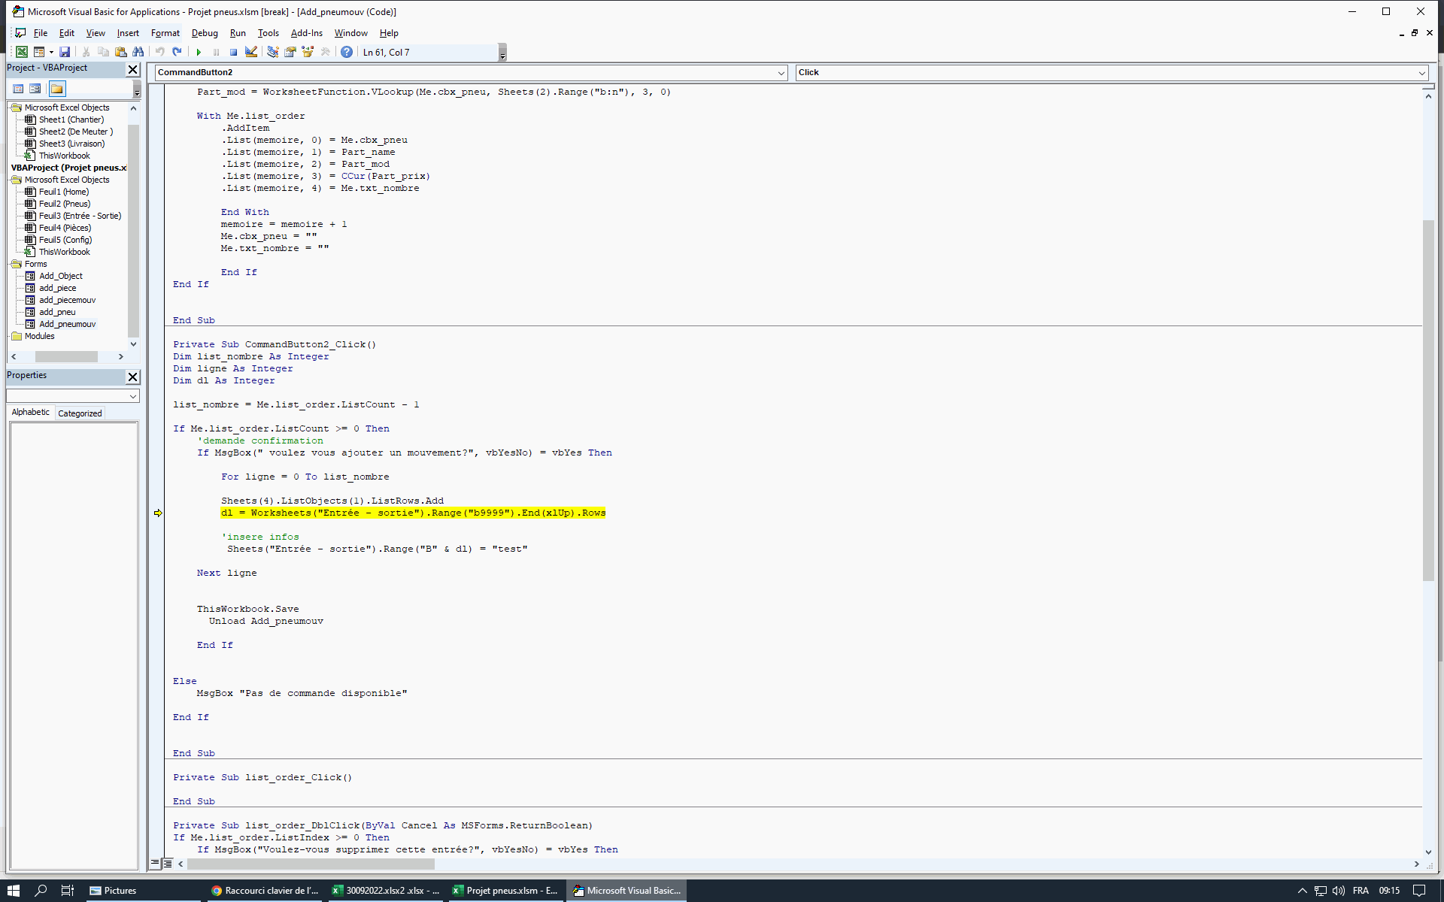This screenshot has height=902, width=1444.
Task: Toggle Design Mode icon in toolbar
Action: tap(251, 52)
